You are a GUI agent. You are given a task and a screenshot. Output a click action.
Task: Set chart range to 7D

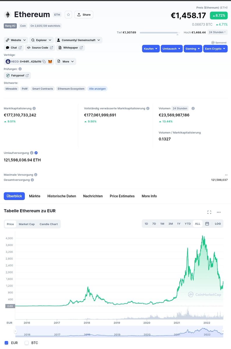point(154,224)
